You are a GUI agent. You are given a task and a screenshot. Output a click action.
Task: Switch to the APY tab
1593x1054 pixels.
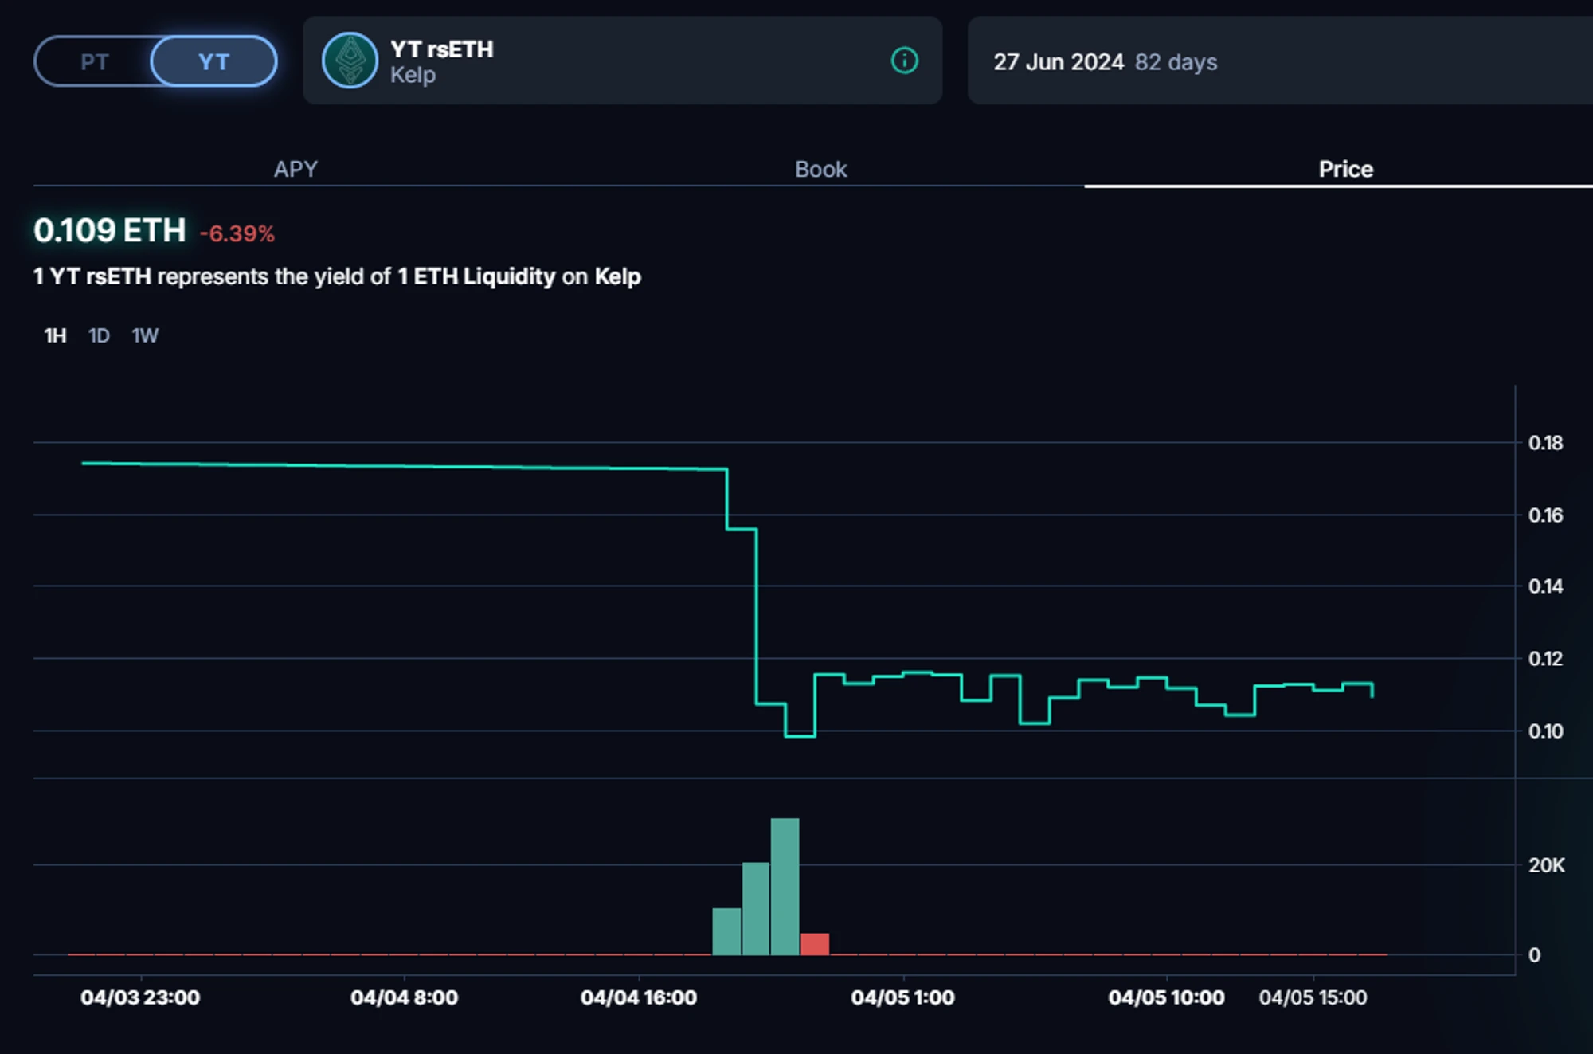tap(296, 169)
